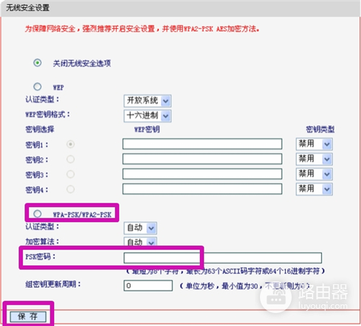Open the WEP密钥格式 dropdown (十六进制)
Image resolution: width=361 pixels, height=326 pixels.
[x=147, y=115]
